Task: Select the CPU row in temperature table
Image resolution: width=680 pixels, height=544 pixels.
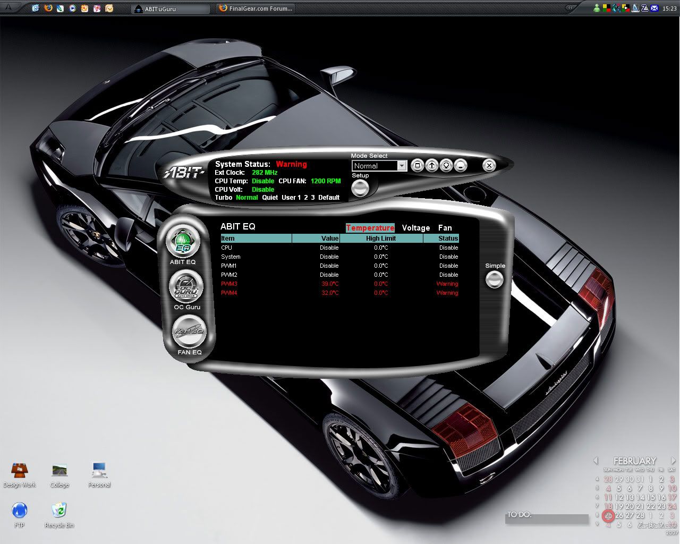Action: click(339, 248)
